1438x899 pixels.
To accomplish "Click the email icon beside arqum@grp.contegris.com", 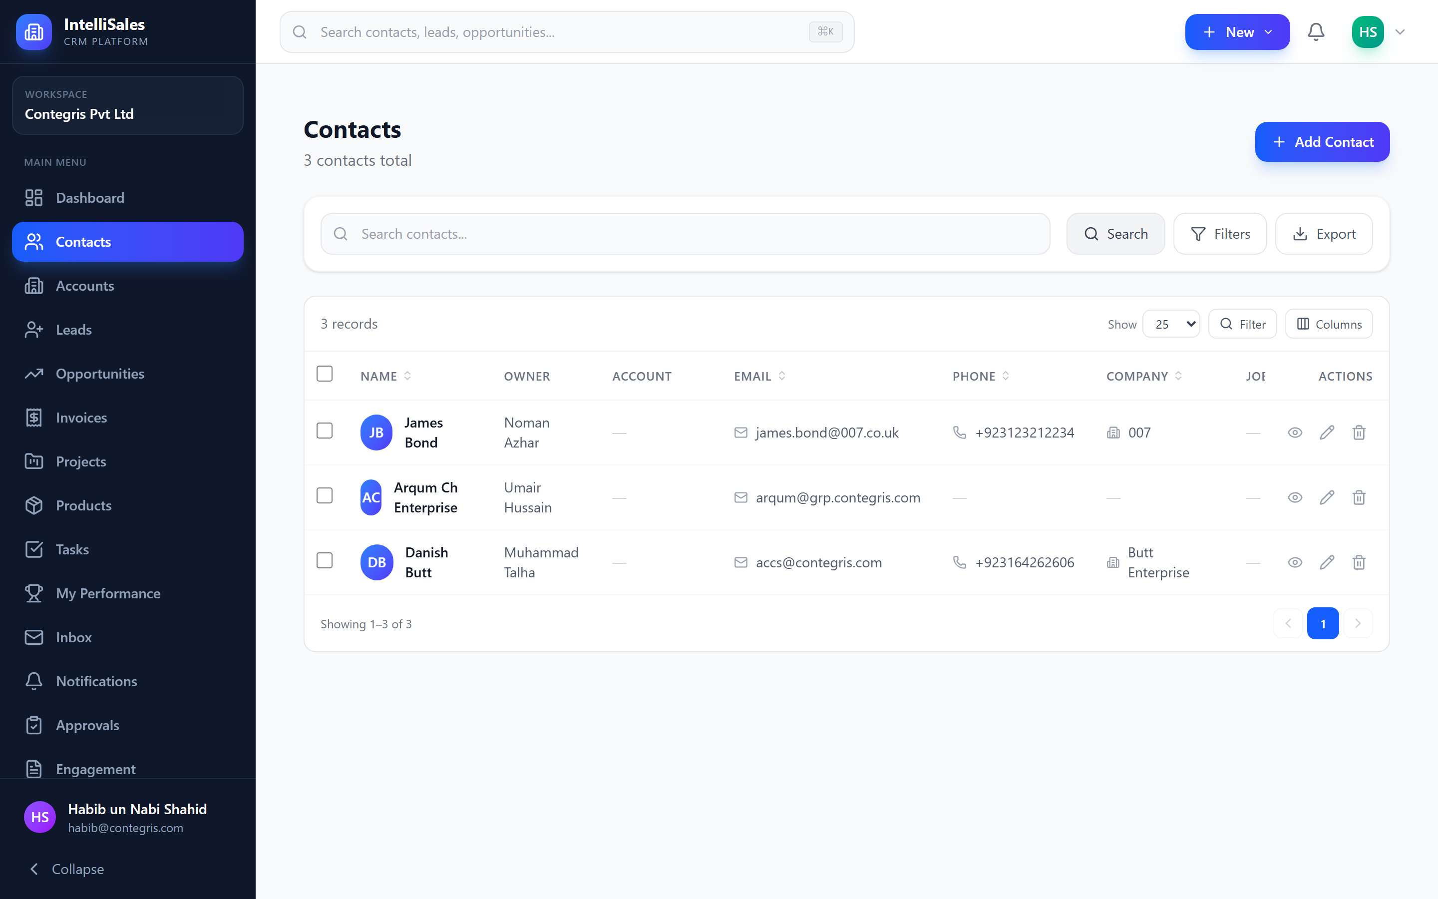I will 740,497.
